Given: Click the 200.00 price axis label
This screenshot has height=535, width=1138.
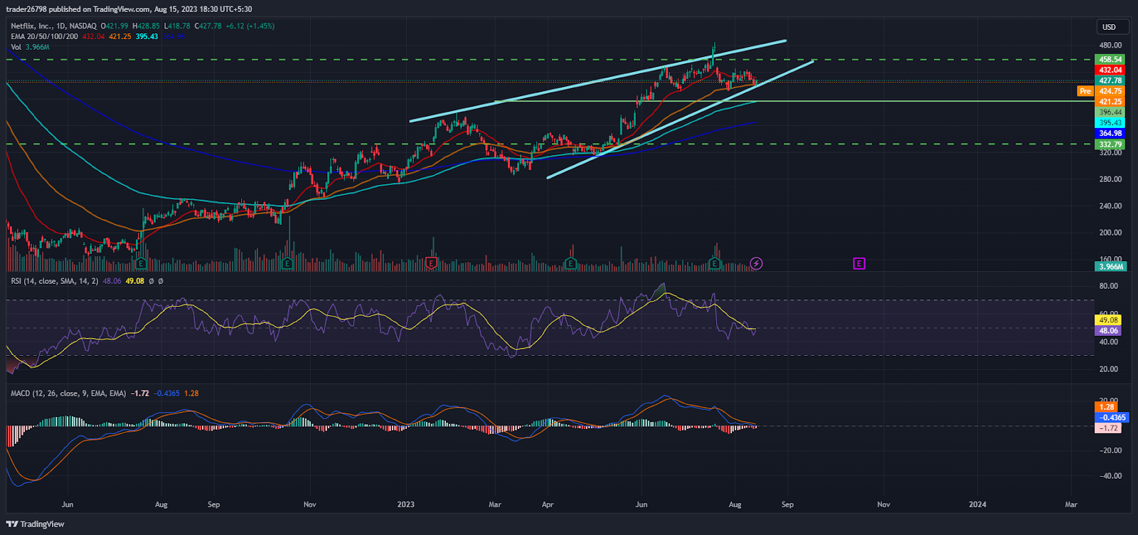Looking at the screenshot, I should pos(1110,233).
